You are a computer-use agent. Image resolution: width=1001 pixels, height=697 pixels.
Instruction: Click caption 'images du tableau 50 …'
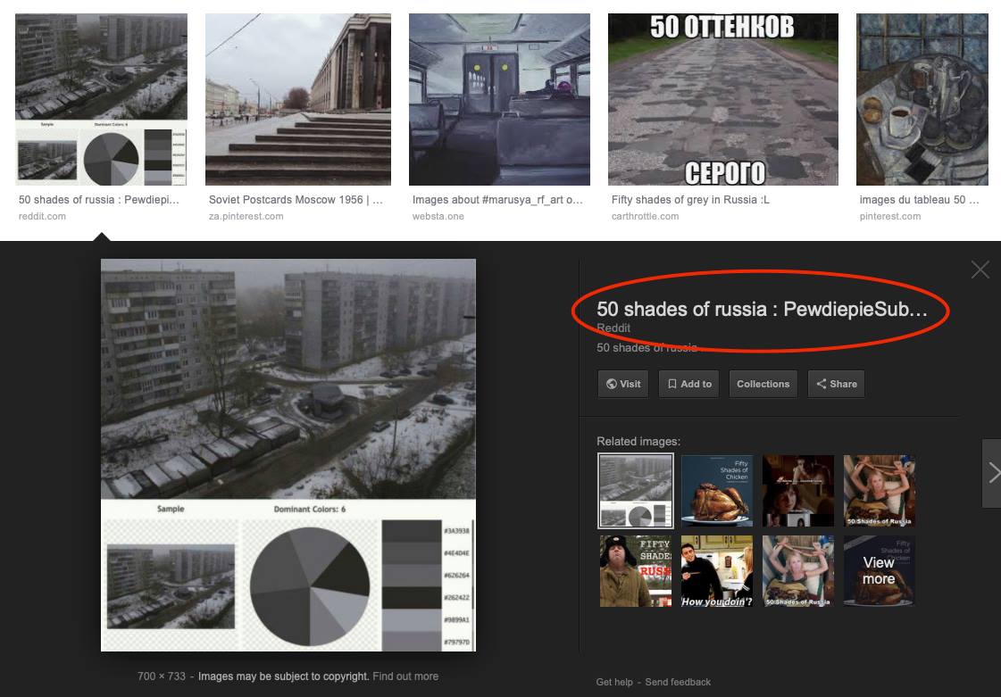tap(919, 200)
